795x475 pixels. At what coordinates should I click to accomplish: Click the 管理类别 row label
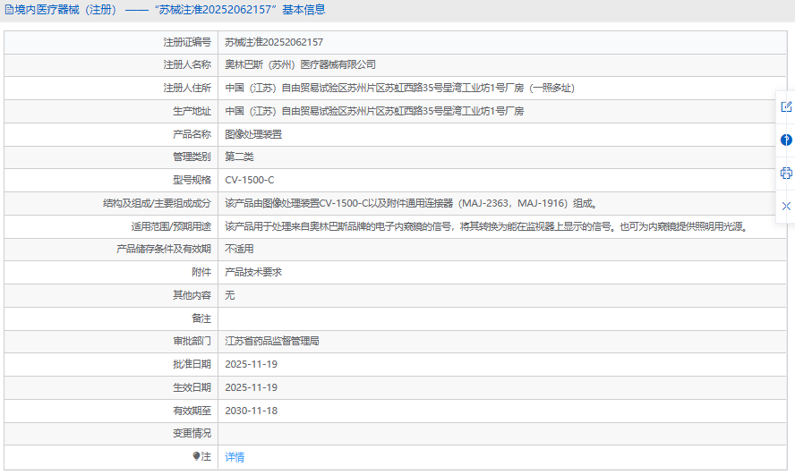pos(192,157)
